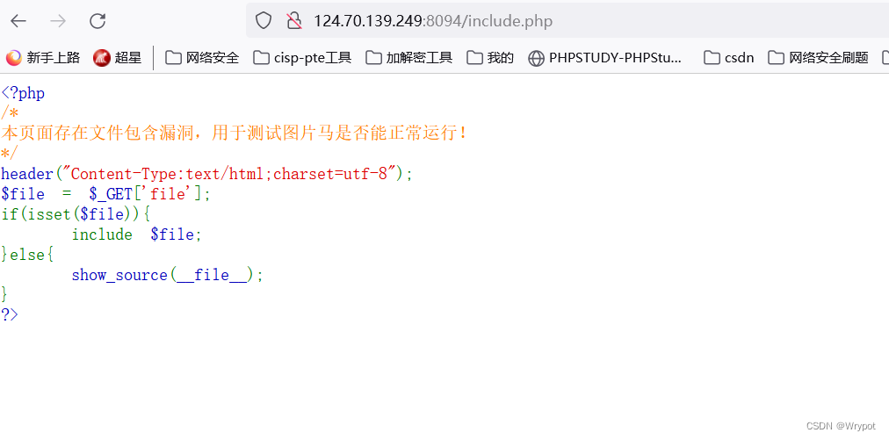The image size is (889, 440).
Task: Click the show_source(__file__); line
Action: pyautogui.click(x=168, y=275)
